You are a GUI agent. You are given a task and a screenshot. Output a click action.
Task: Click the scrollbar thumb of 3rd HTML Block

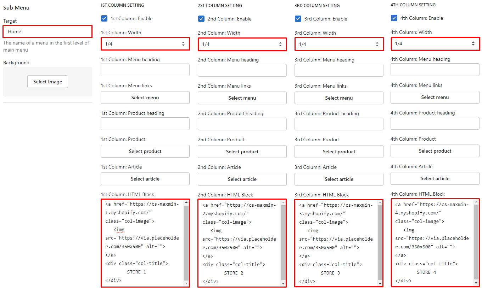[x=380, y=243]
